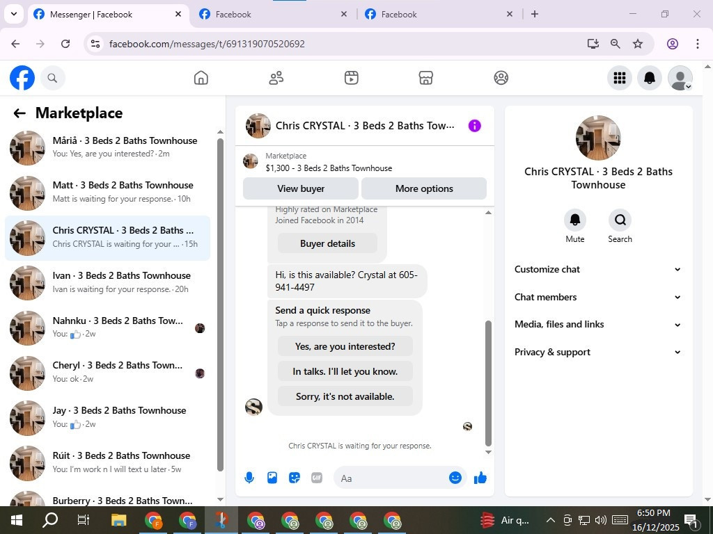Open the Nahnku conversation
The height and width of the screenshot is (534, 713).
pos(108,327)
